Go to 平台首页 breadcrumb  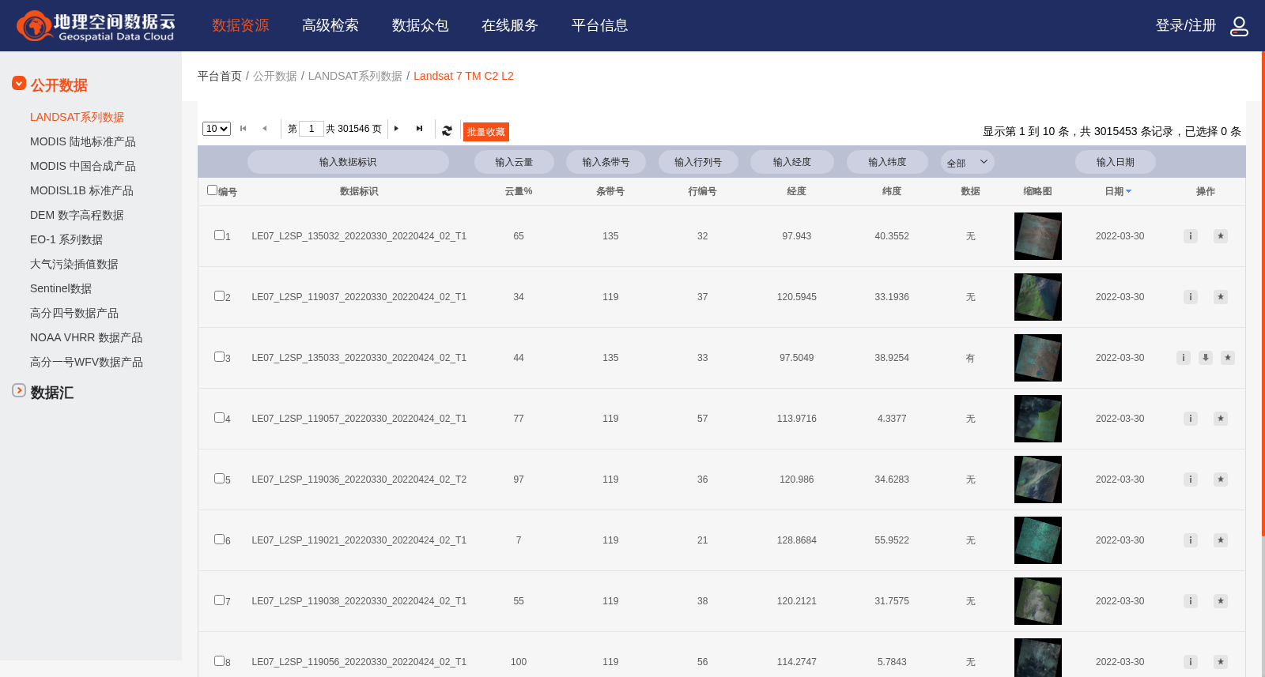pyautogui.click(x=220, y=76)
